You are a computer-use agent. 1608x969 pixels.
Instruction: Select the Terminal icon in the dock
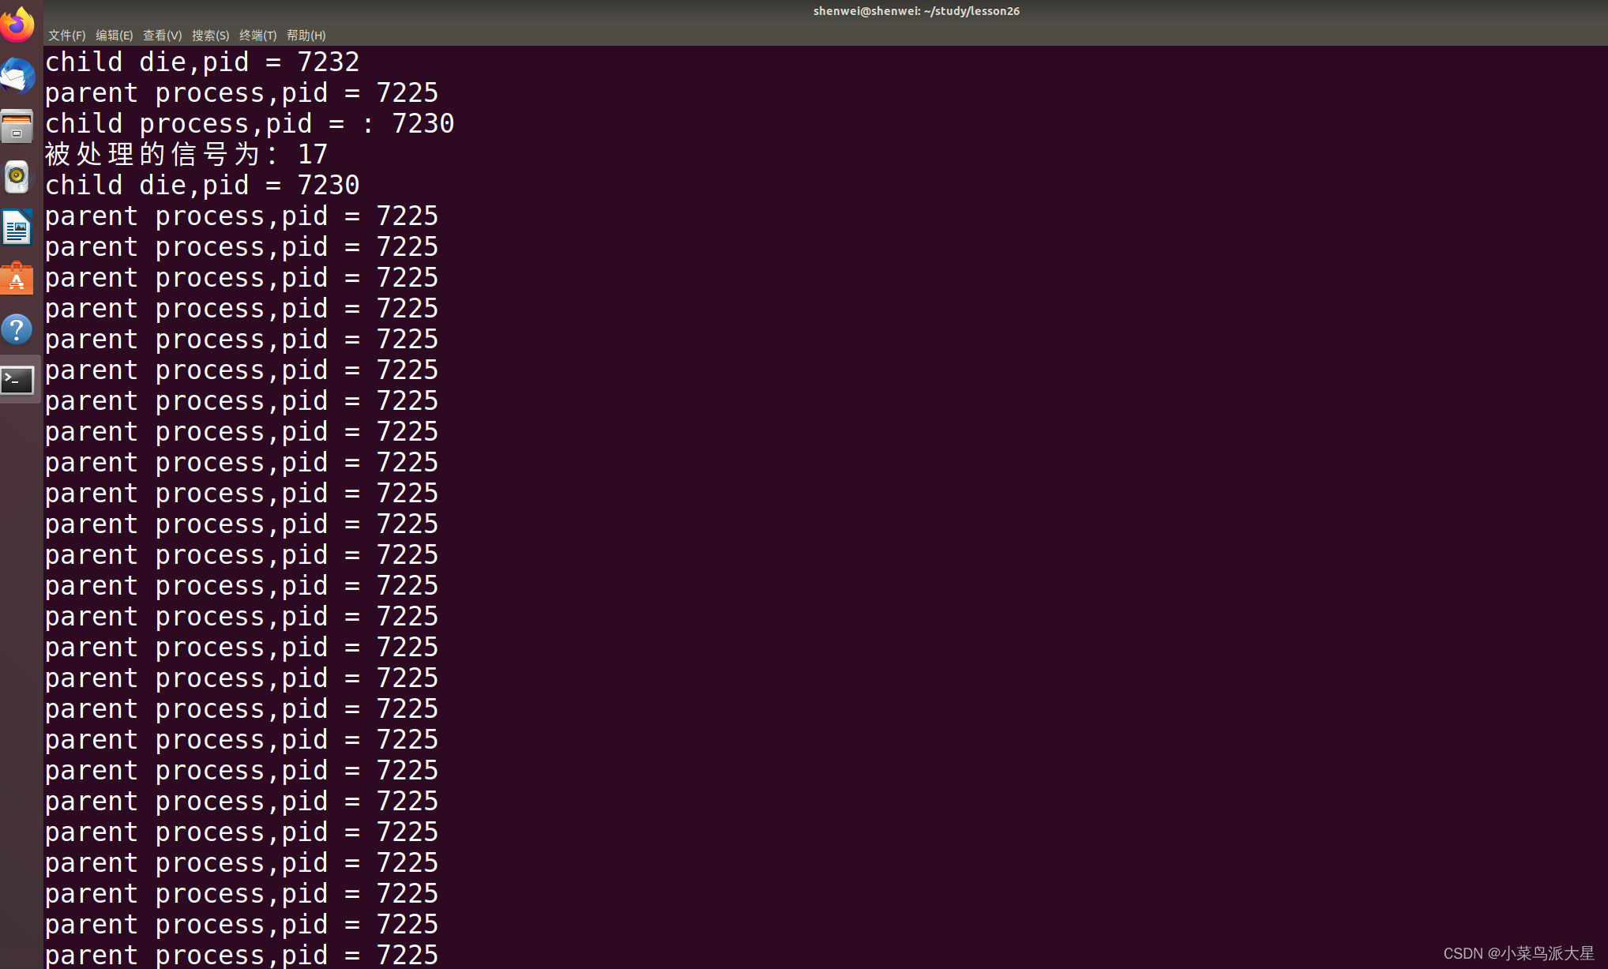[18, 381]
